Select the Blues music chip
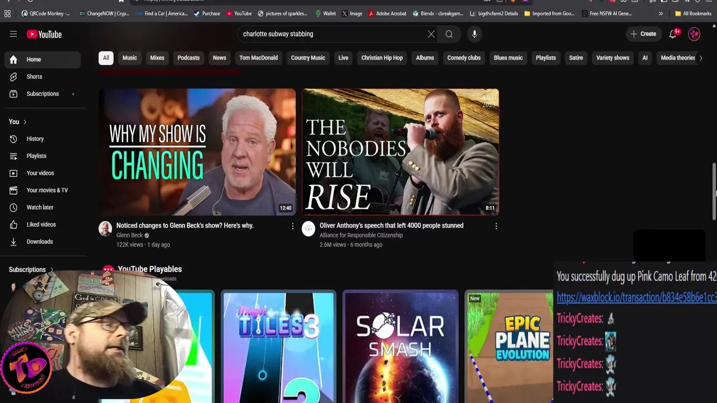This screenshot has width=717, height=403. (508, 58)
